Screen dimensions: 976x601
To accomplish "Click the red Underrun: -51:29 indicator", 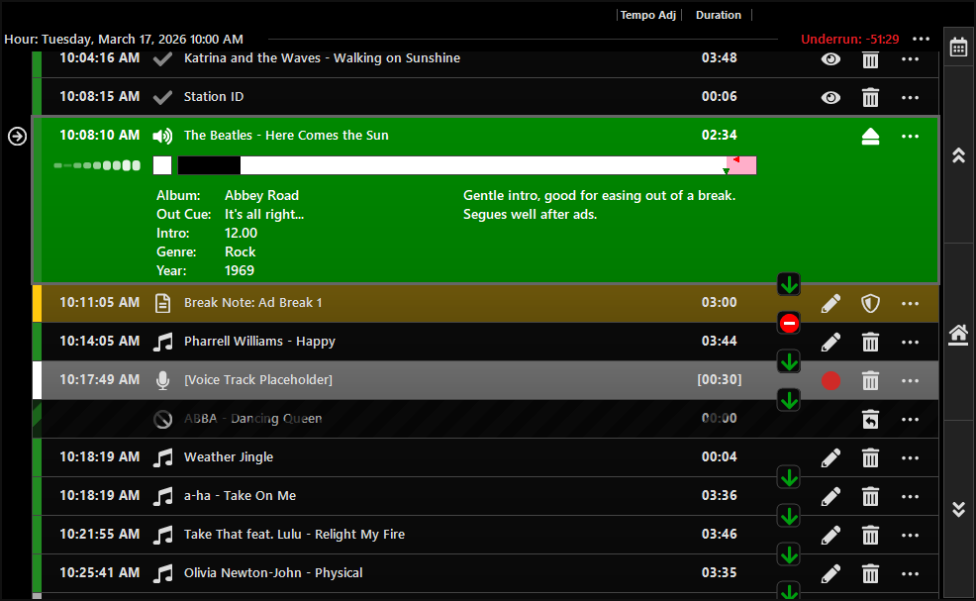I will (849, 39).
